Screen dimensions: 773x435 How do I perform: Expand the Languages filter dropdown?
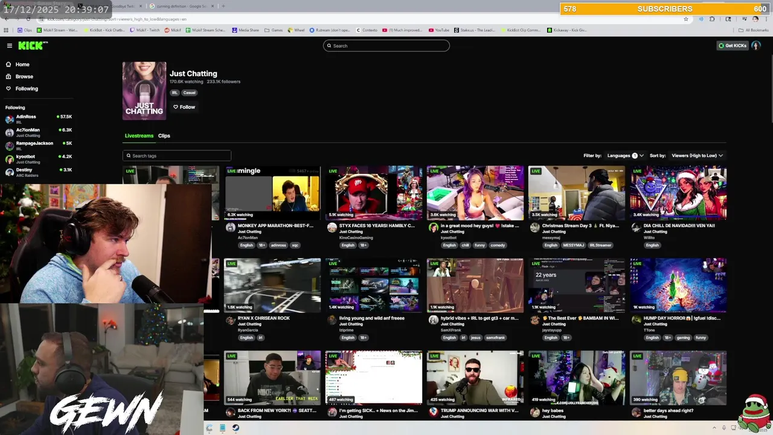click(625, 155)
